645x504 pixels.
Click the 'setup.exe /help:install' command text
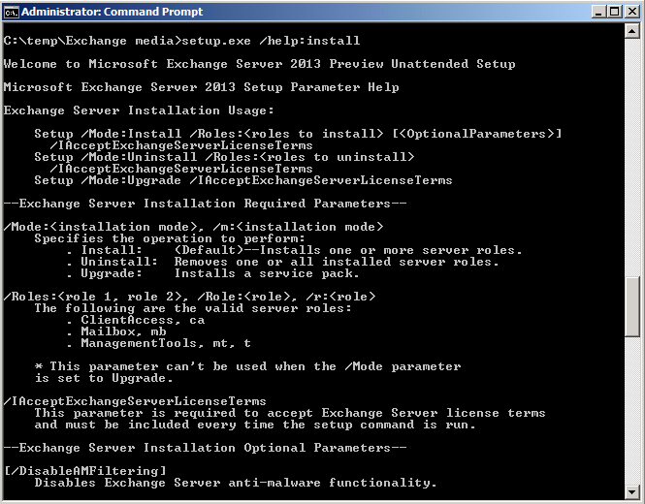271,41
